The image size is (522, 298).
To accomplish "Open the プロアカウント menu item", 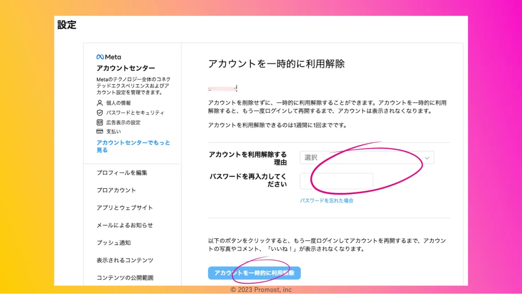I will 116,190.
